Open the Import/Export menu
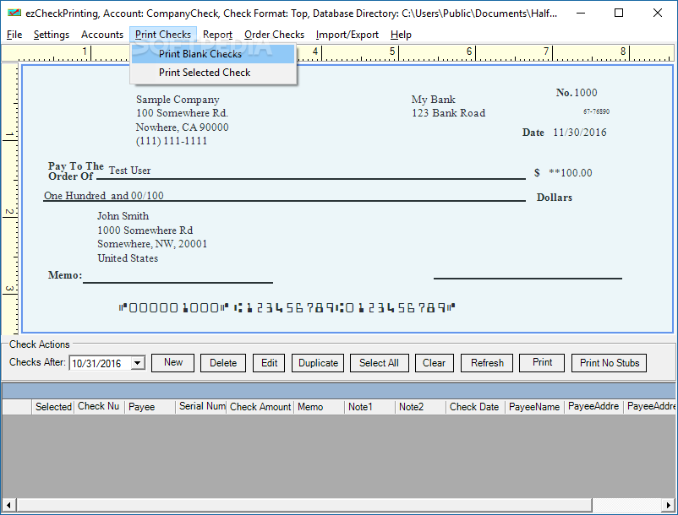The height and width of the screenshot is (515, 678). coord(347,35)
